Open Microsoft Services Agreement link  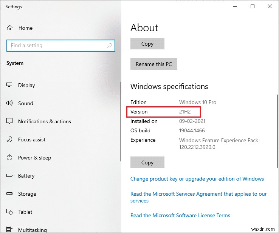(x=198, y=197)
